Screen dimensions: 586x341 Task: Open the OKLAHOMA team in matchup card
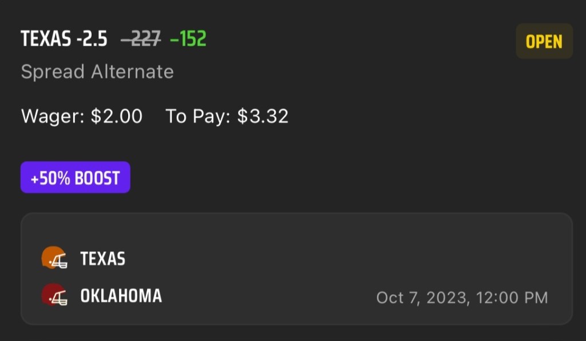click(121, 296)
